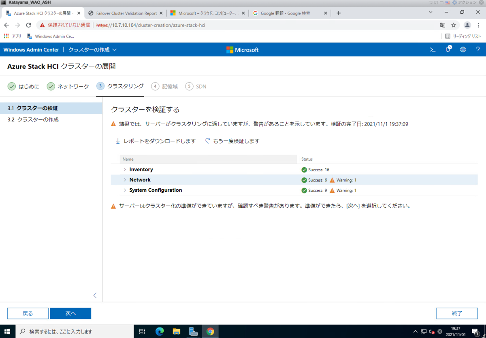Expand the Network validation row

[x=125, y=180]
